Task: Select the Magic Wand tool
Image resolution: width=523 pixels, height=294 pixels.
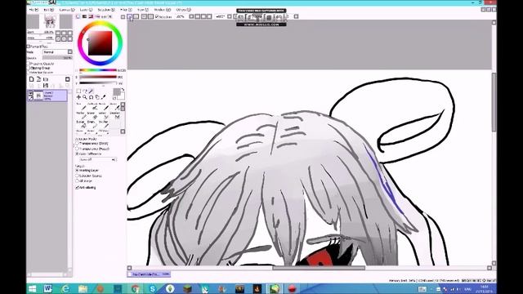Action: pos(91,91)
